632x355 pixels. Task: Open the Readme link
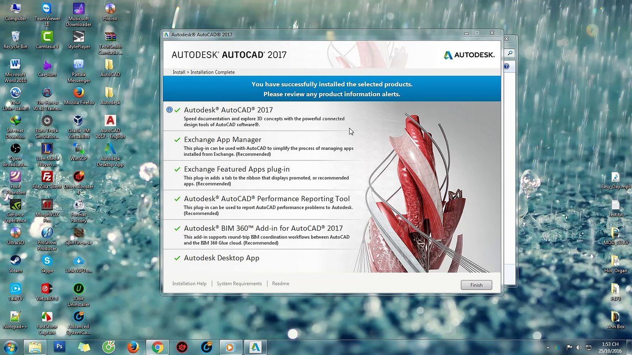point(280,284)
